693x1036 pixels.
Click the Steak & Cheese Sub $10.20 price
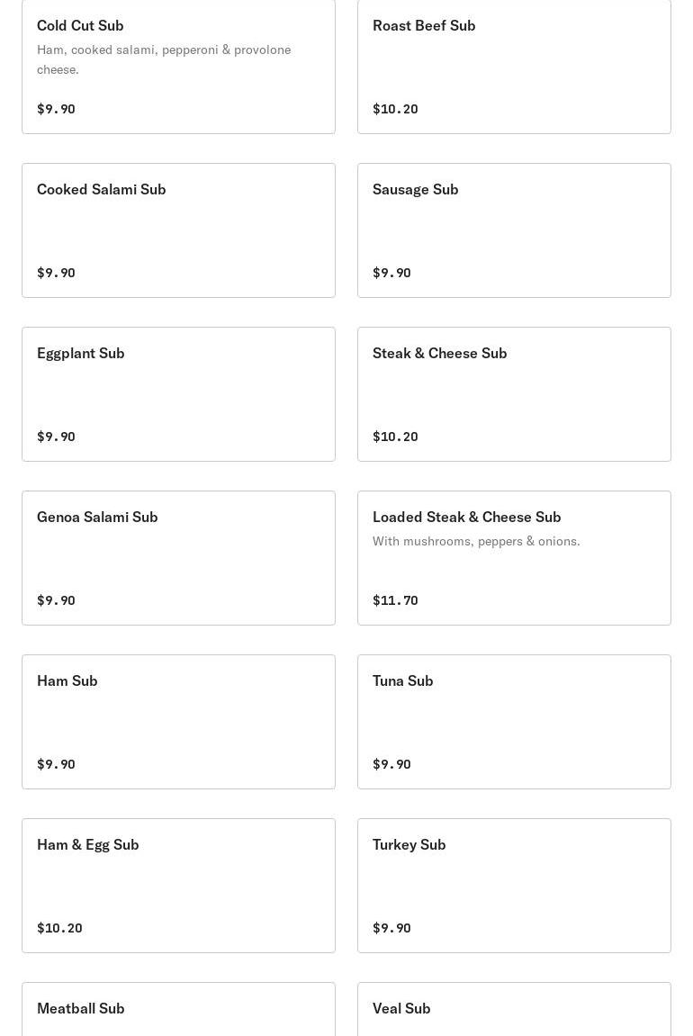(395, 437)
